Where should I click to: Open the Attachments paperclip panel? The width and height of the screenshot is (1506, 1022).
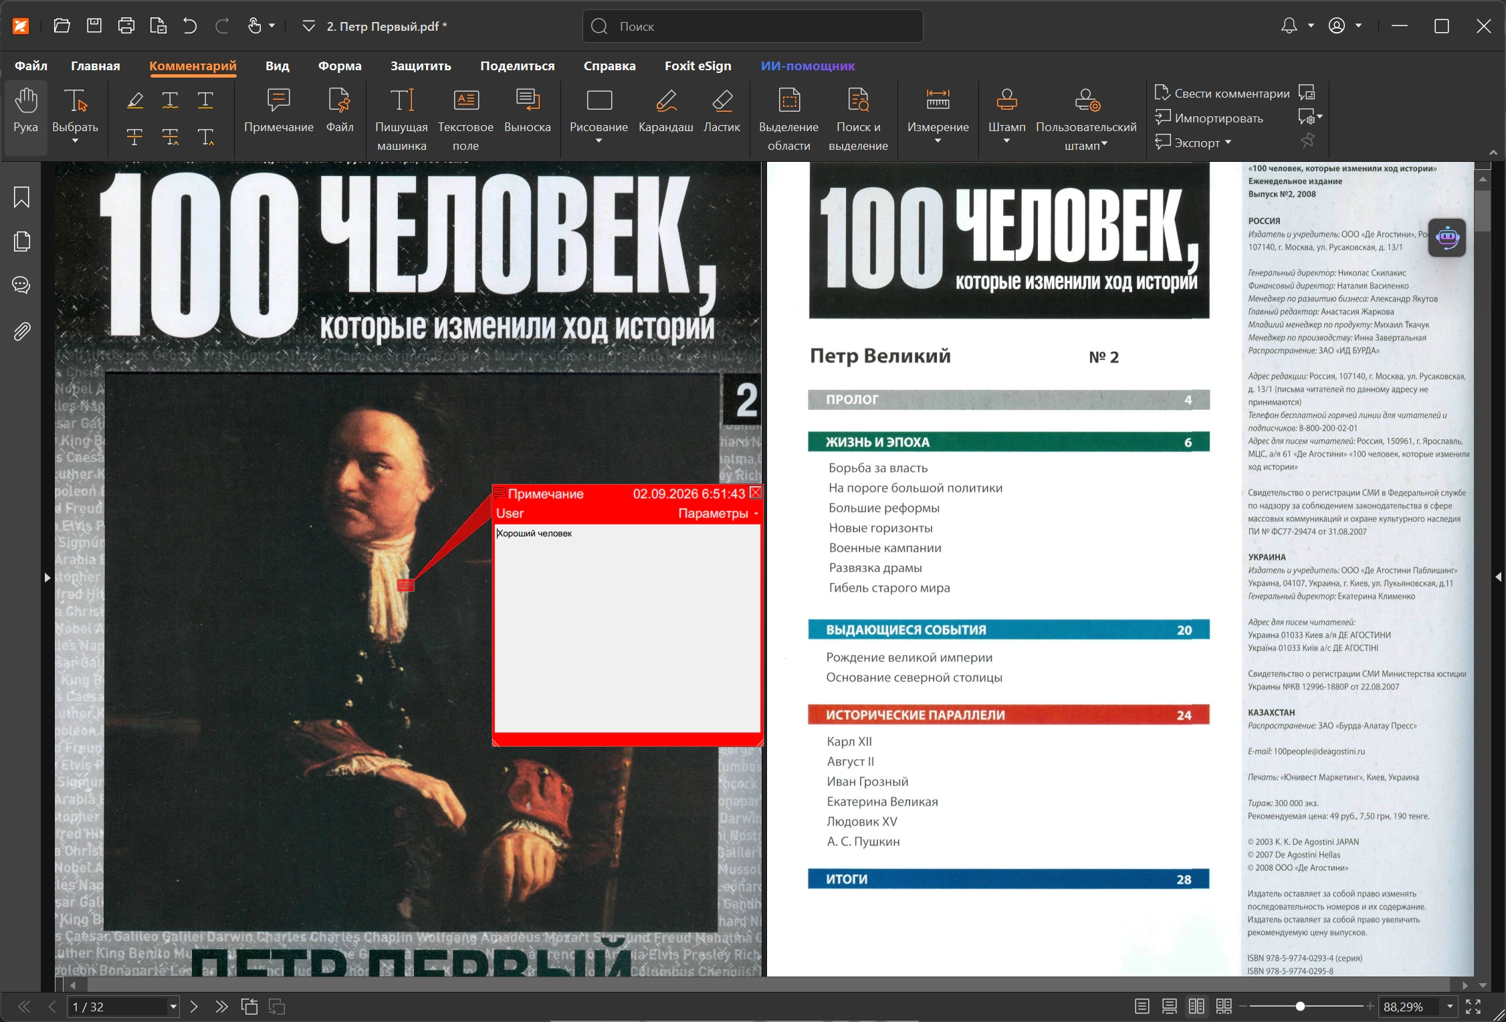21,332
